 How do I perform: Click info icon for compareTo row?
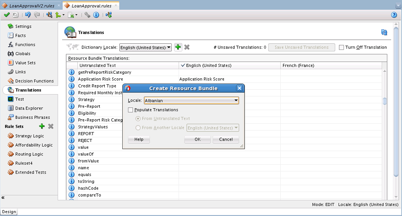(x=71, y=195)
